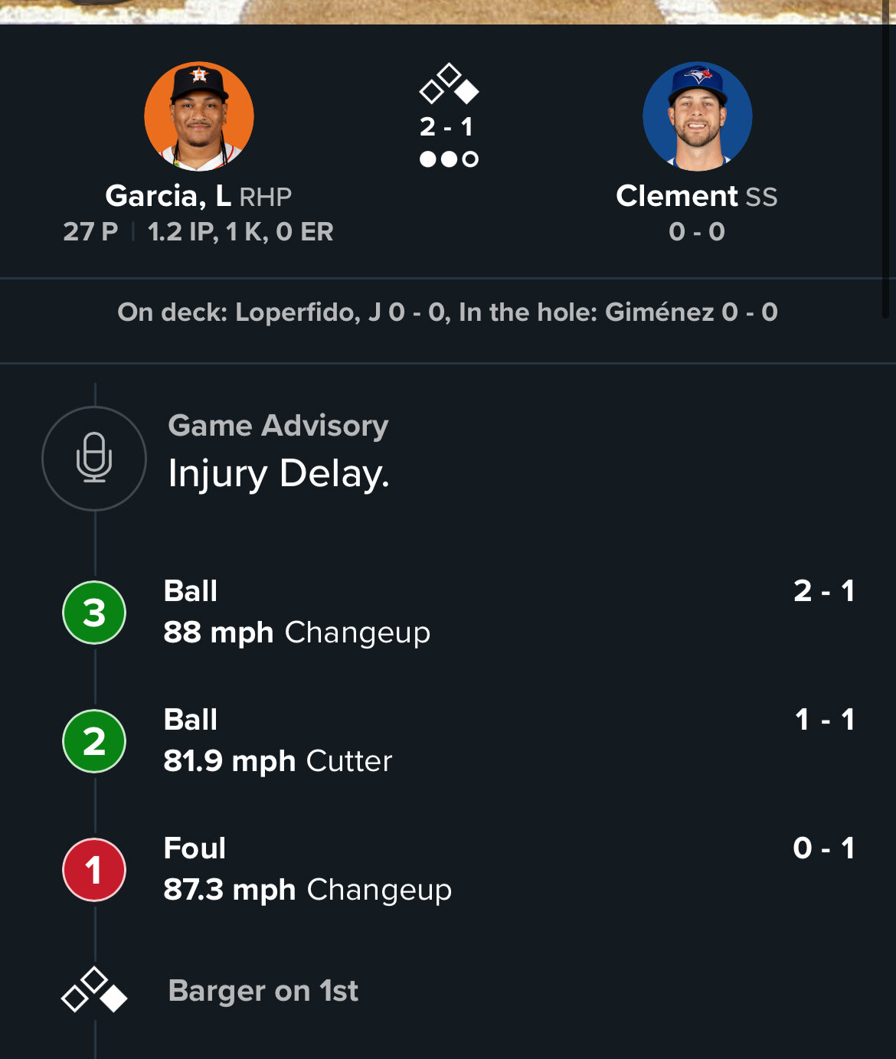Select the red pitch 1 circle

(x=94, y=870)
